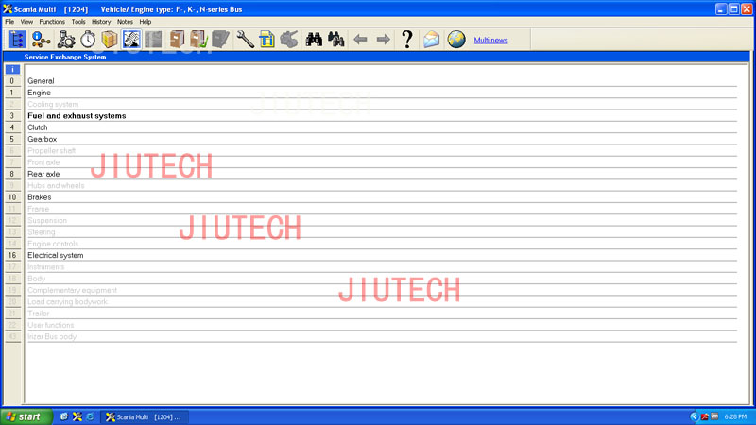This screenshot has width=756, height=425.
Task: Select the Rear axle row
Action: 382,174
